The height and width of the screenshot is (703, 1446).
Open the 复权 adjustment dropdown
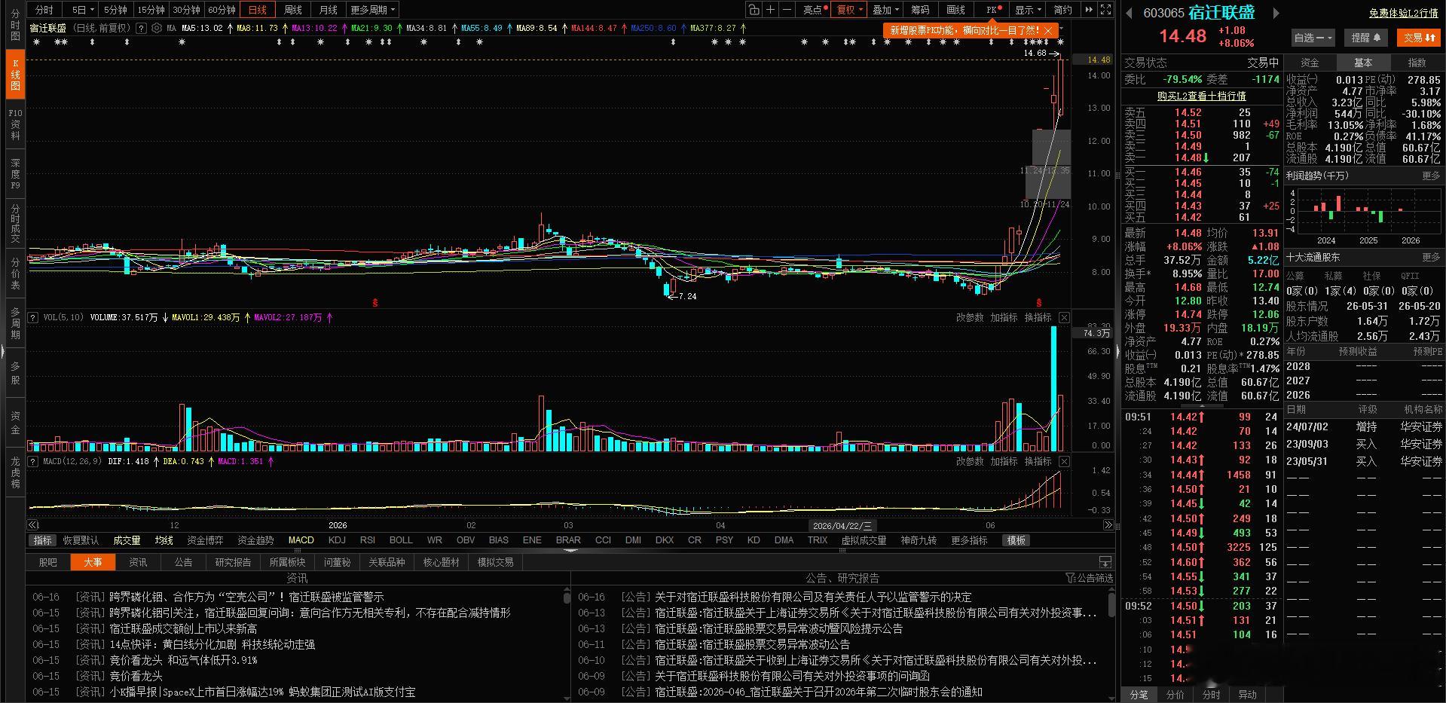tap(850, 10)
